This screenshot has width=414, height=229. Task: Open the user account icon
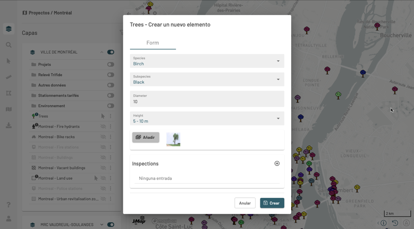click(9, 219)
